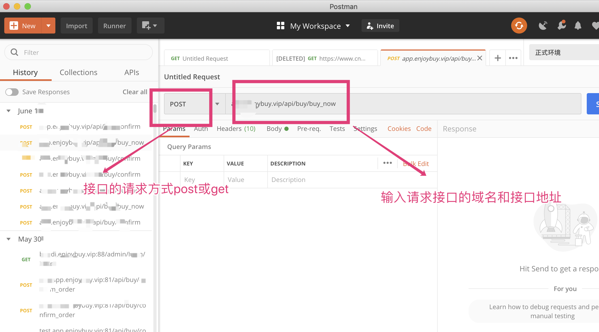Screen dimensions: 599x332
Task: Open tab options three-dots menu
Action: [513, 58]
